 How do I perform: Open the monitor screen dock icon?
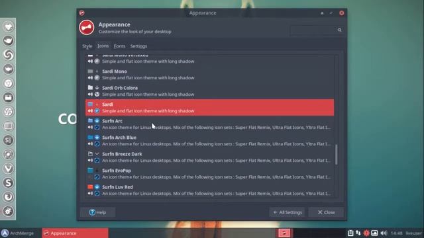(x=8, y=126)
